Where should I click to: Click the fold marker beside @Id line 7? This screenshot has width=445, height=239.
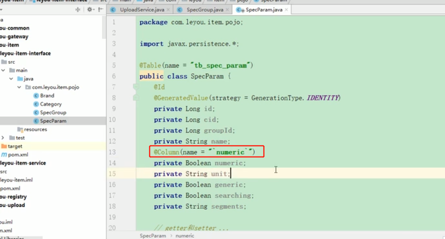pyautogui.click(x=136, y=87)
